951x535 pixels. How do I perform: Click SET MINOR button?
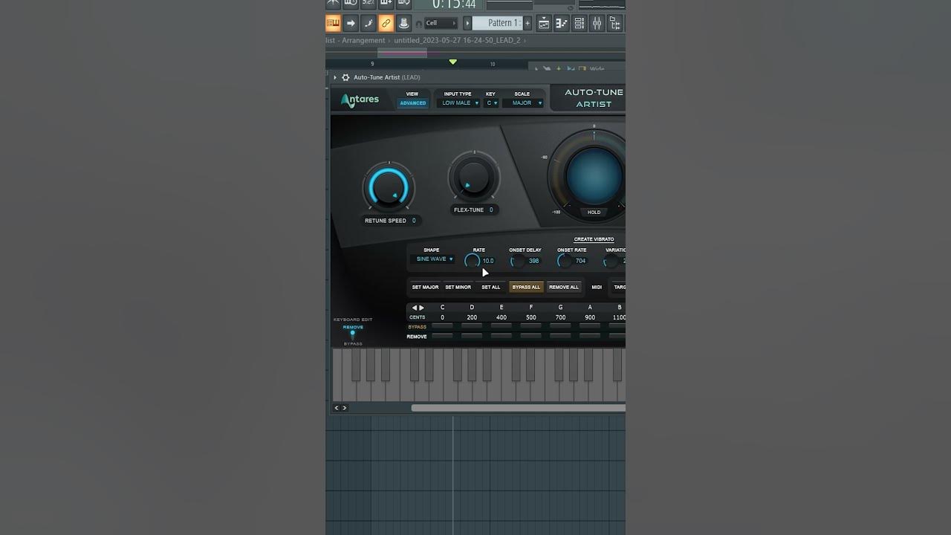coord(458,287)
